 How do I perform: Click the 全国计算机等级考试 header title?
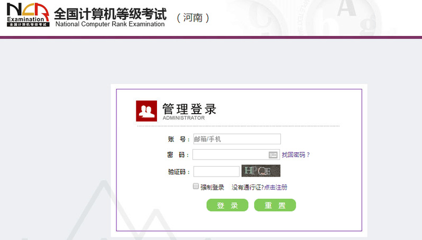[110, 12]
